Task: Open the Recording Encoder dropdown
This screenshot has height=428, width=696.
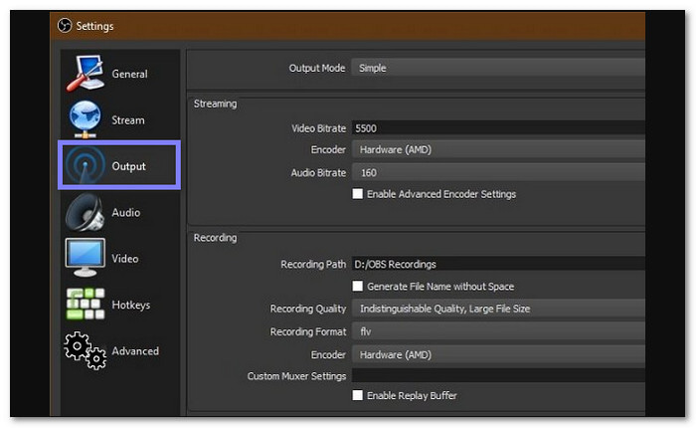Action: point(498,354)
